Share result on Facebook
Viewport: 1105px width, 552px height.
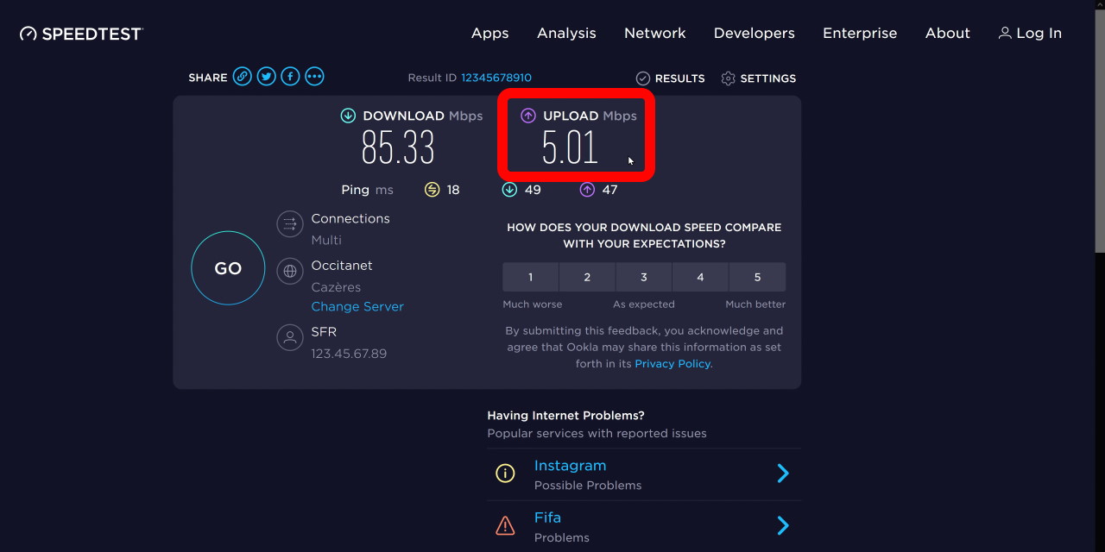(x=291, y=77)
